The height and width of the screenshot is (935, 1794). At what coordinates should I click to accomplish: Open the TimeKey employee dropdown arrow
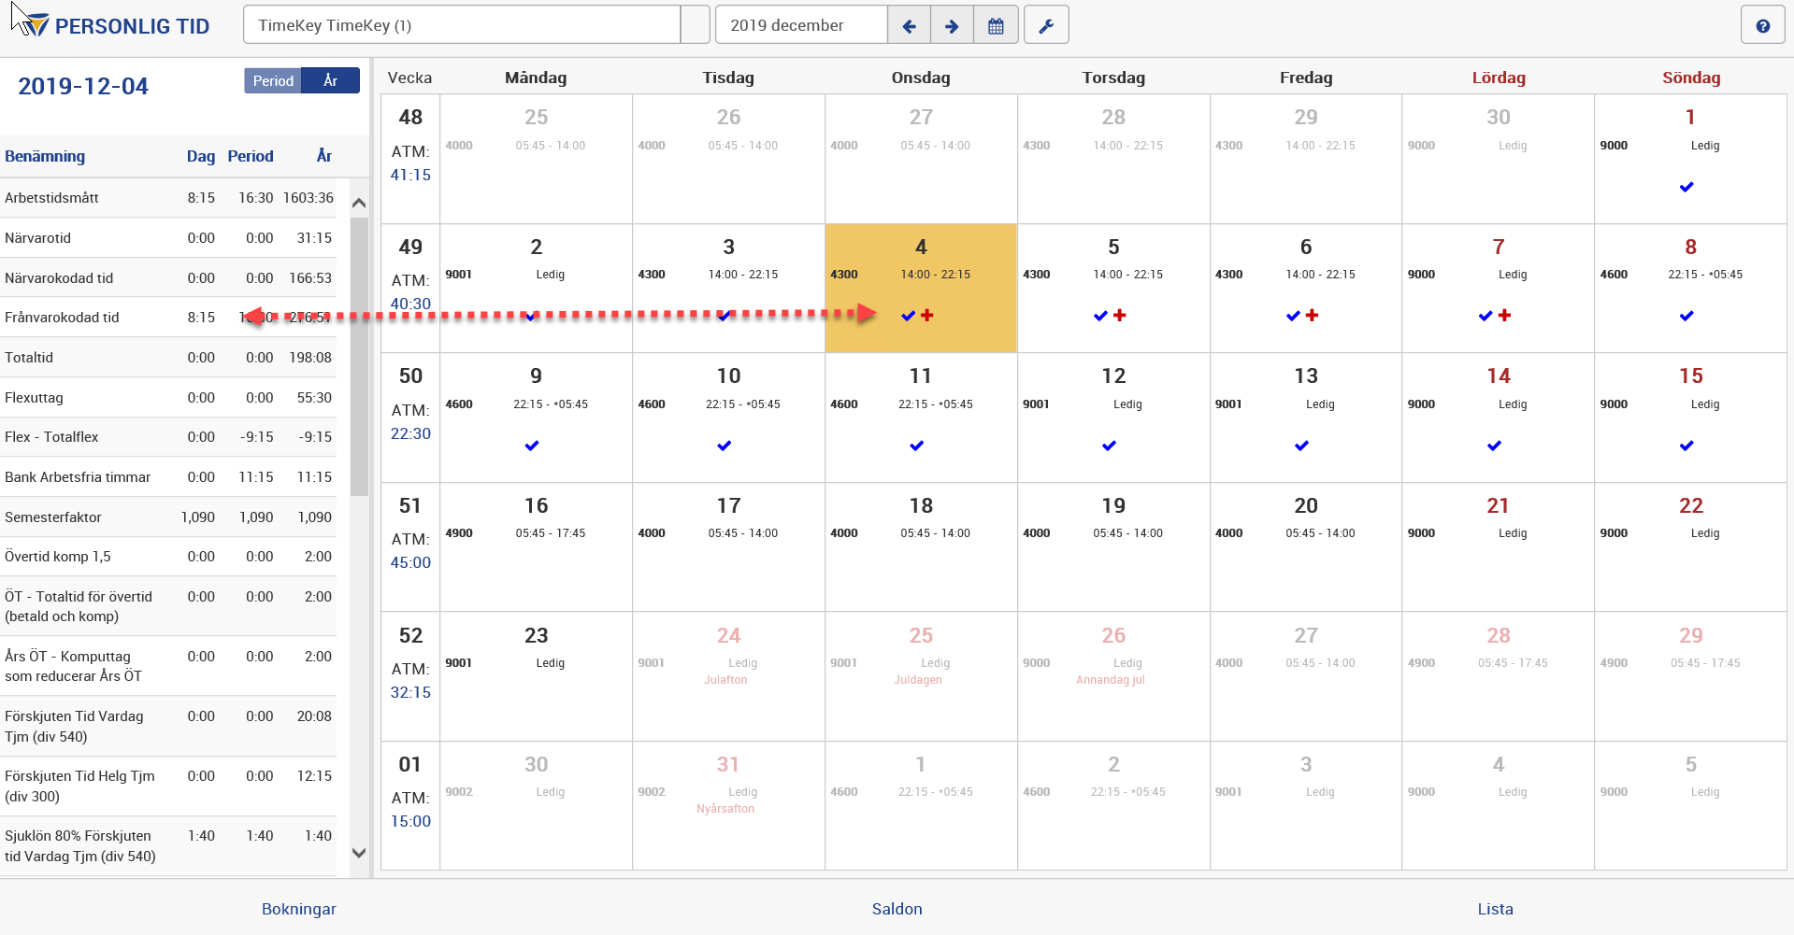point(695,25)
